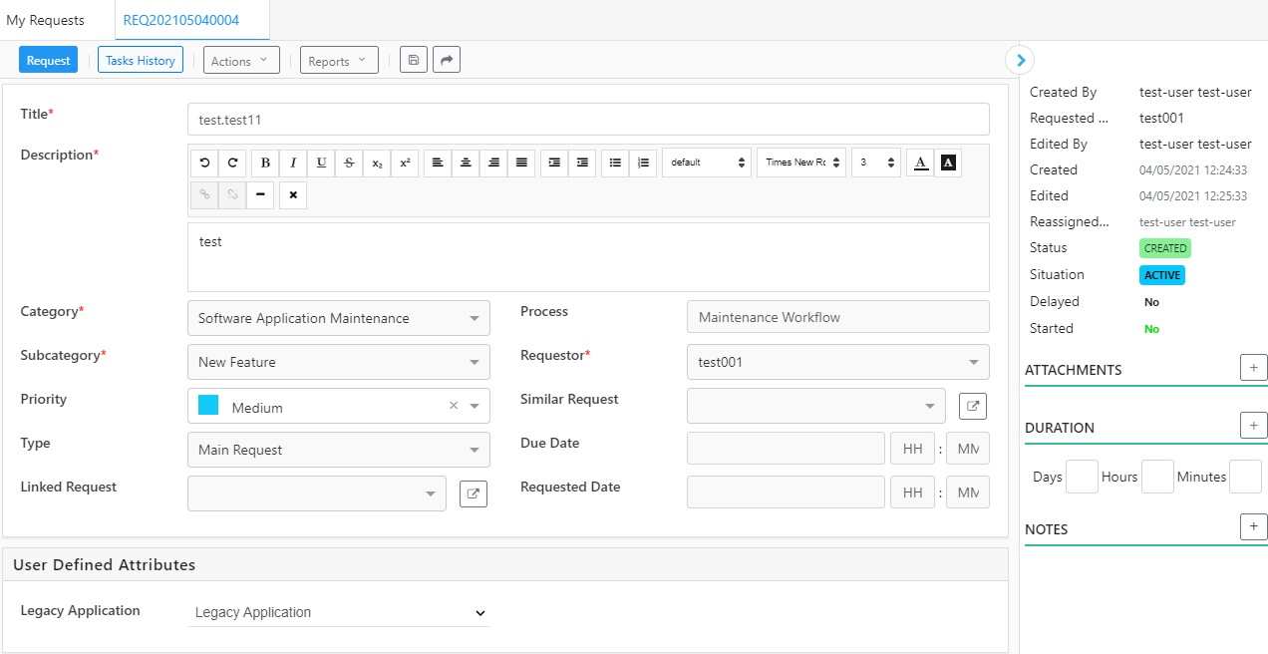Click the undo icon in description editor
The height and width of the screenshot is (654, 1268).
click(204, 163)
